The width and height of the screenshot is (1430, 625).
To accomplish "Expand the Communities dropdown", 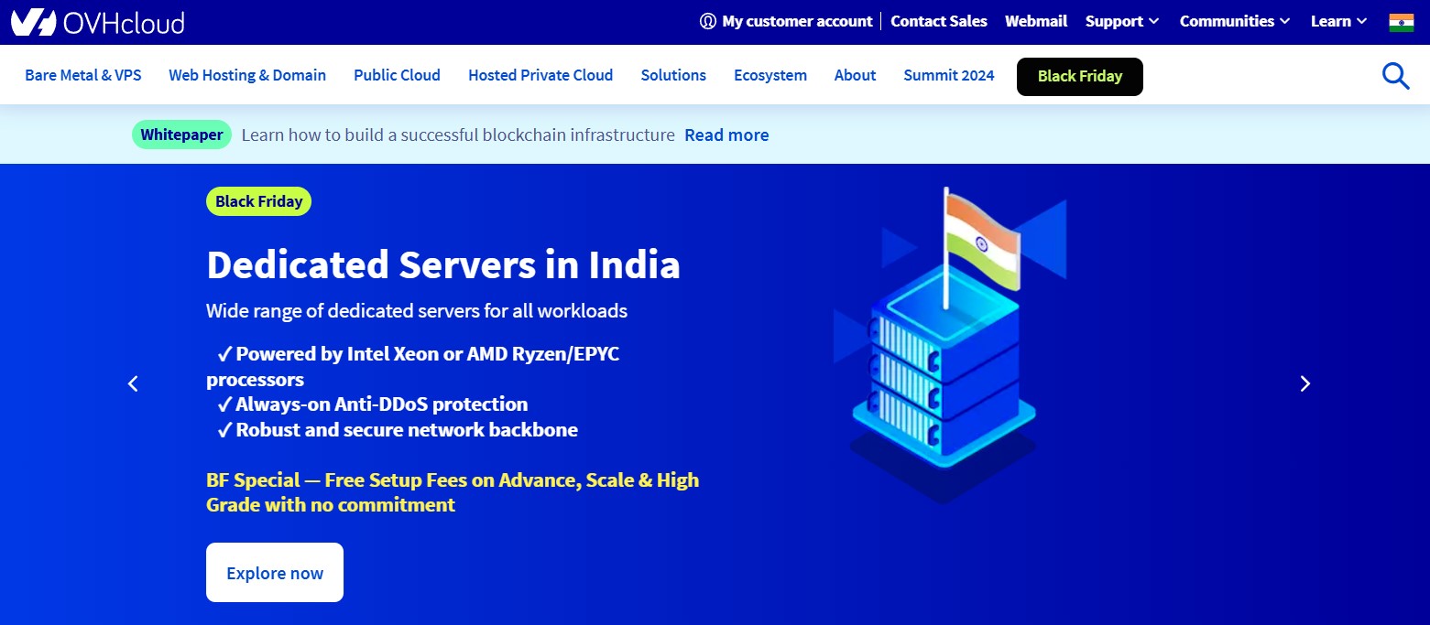I will (x=1234, y=21).
